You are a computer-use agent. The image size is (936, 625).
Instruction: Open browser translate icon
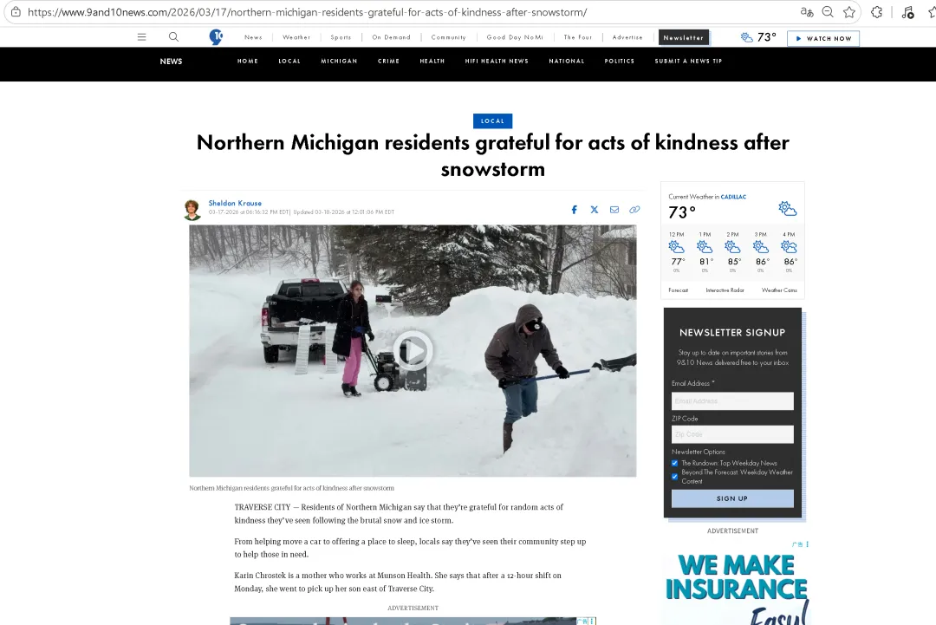(x=807, y=12)
